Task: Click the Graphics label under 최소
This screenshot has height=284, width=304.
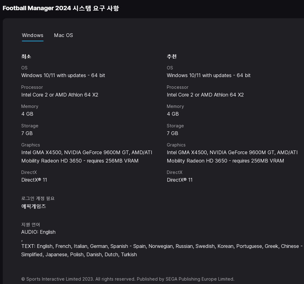Action: point(31,145)
